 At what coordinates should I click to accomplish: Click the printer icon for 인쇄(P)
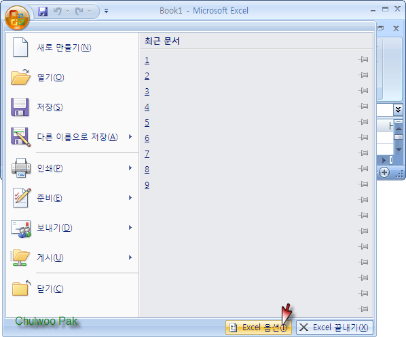pyautogui.click(x=21, y=168)
